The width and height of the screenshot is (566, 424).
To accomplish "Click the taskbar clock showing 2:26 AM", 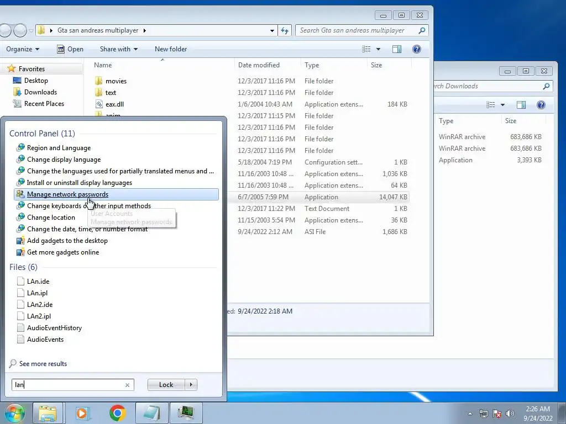I will click(x=538, y=414).
